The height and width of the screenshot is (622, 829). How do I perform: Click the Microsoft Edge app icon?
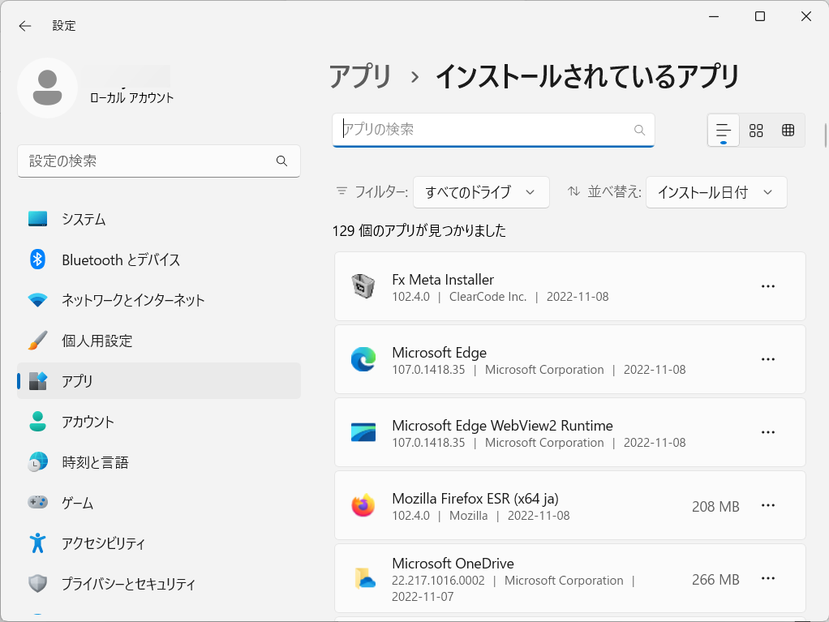pyautogui.click(x=363, y=359)
